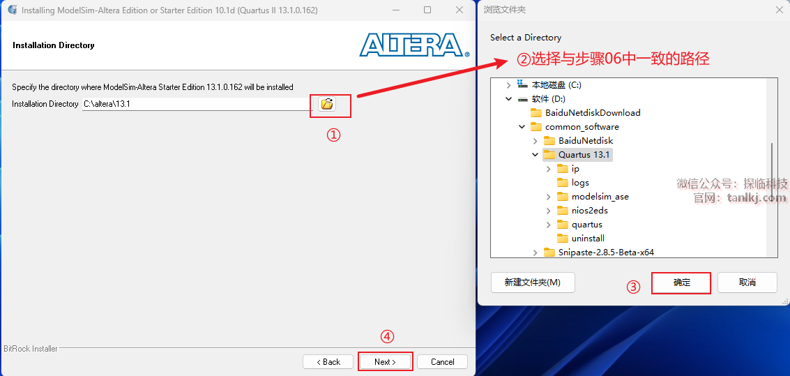The image size is (790, 376).
Task: Click the Installation Directory path field
Action: (x=197, y=105)
